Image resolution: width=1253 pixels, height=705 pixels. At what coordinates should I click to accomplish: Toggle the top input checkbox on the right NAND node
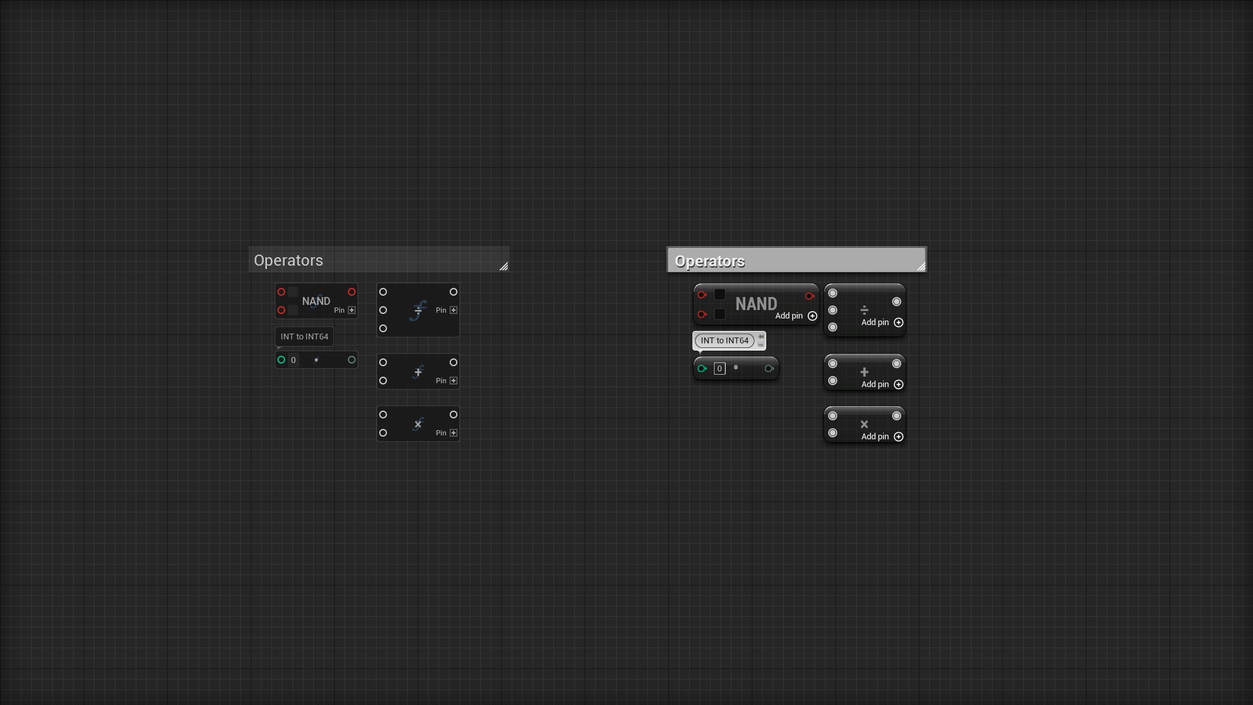coord(720,294)
